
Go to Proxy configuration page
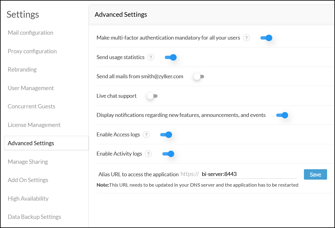[x=32, y=51]
